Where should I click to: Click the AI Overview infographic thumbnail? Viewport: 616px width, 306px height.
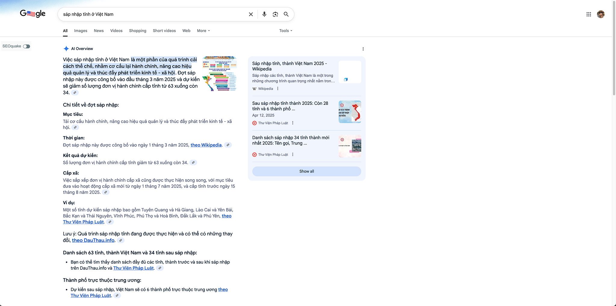[x=219, y=74]
